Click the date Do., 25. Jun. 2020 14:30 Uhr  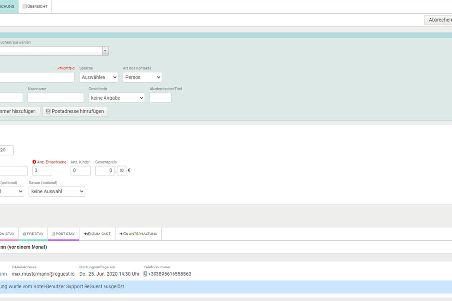coord(109,274)
